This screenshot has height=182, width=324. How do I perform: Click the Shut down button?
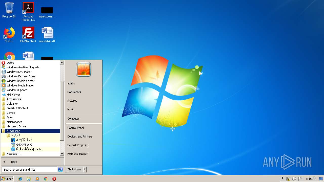coord(74,169)
